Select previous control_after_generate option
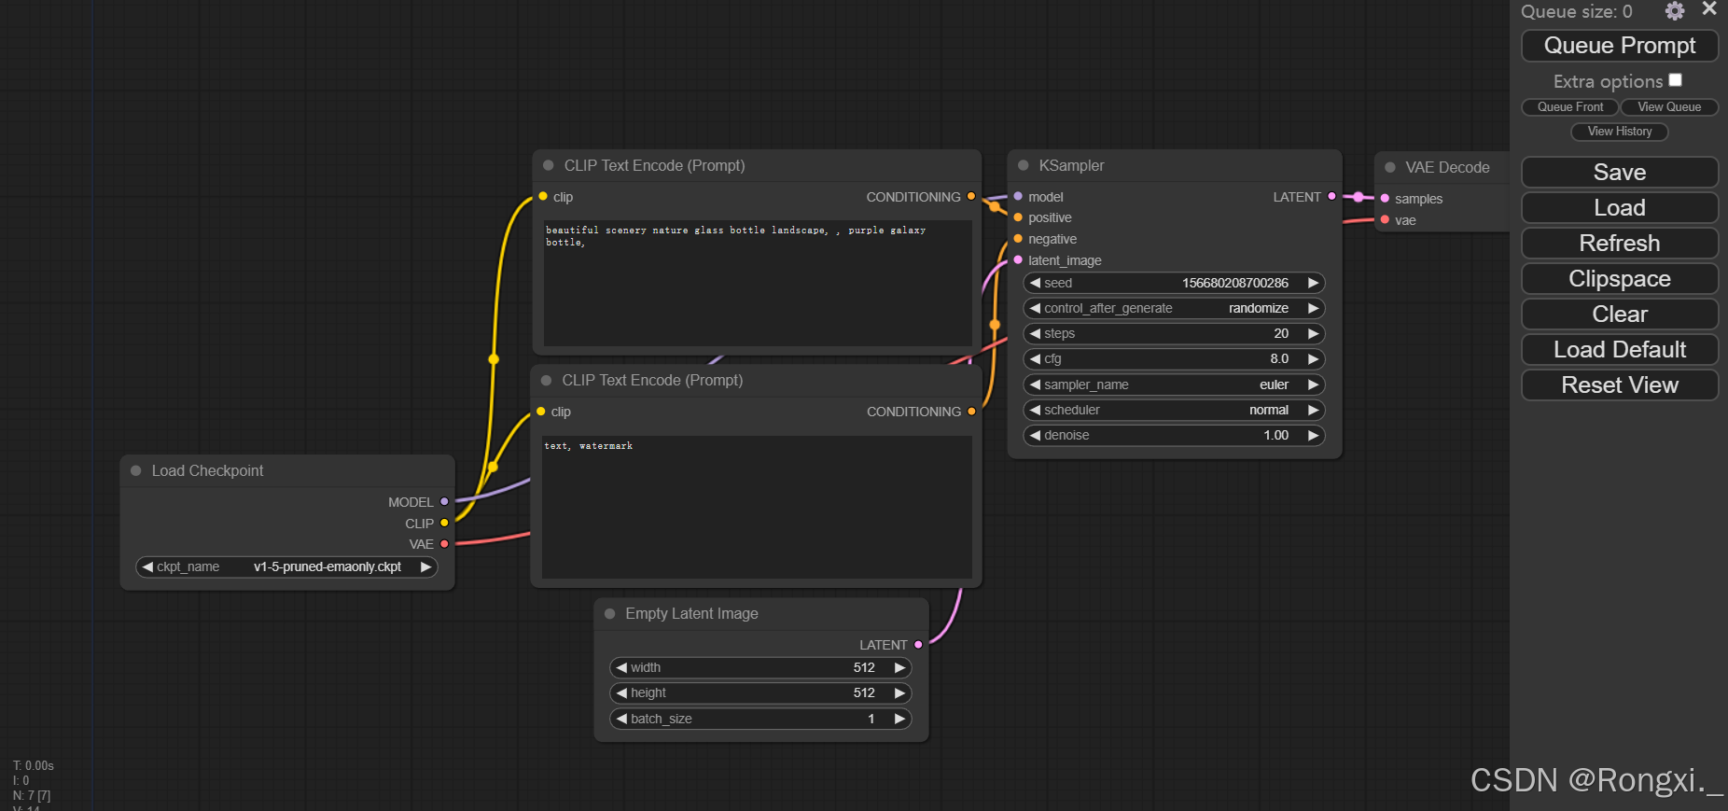Screen dimensions: 1728x811 point(1035,308)
